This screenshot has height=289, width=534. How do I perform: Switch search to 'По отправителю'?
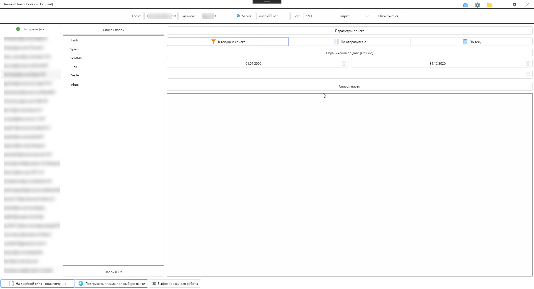tap(350, 42)
